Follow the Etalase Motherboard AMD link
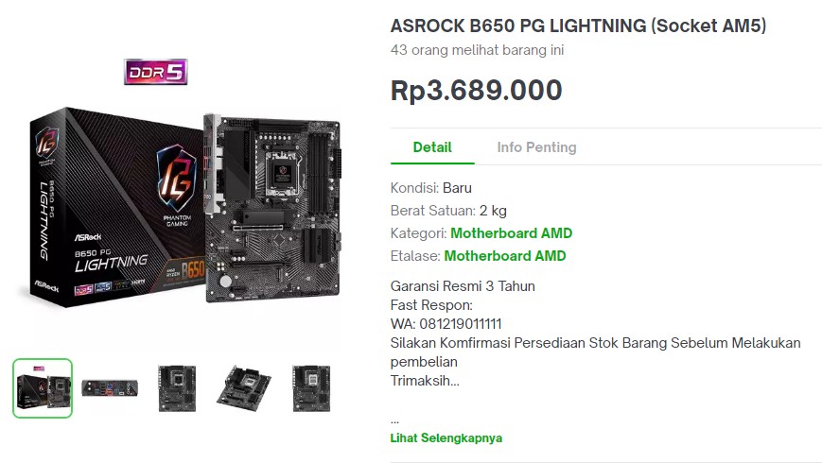The height and width of the screenshot is (463, 822). pos(505,256)
